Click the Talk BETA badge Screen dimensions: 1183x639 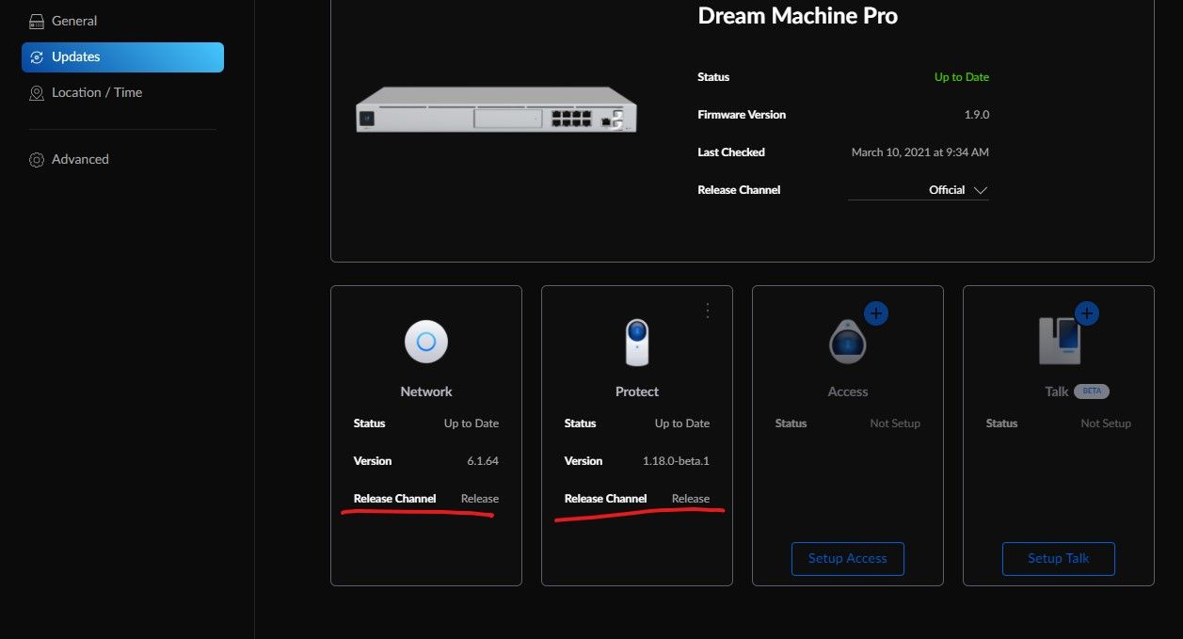pyautogui.click(x=1092, y=391)
